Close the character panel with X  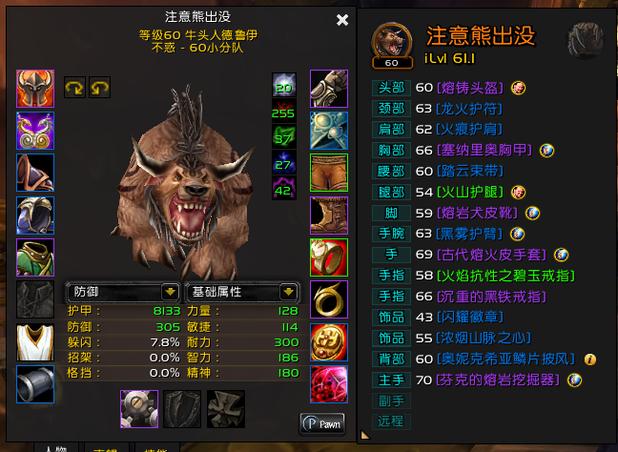point(342,20)
